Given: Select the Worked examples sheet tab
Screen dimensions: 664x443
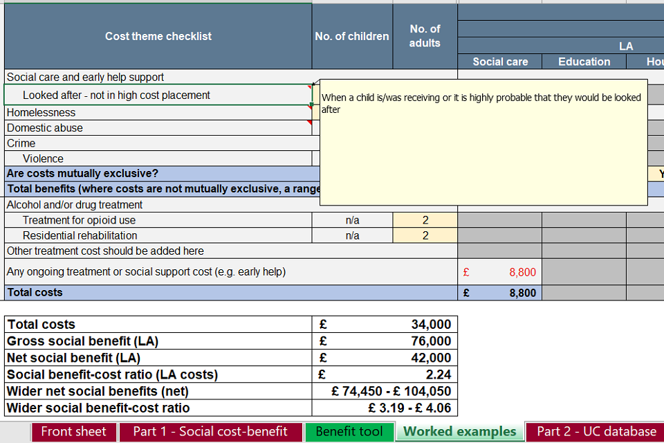Looking at the screenshot, I should point(460,431).
